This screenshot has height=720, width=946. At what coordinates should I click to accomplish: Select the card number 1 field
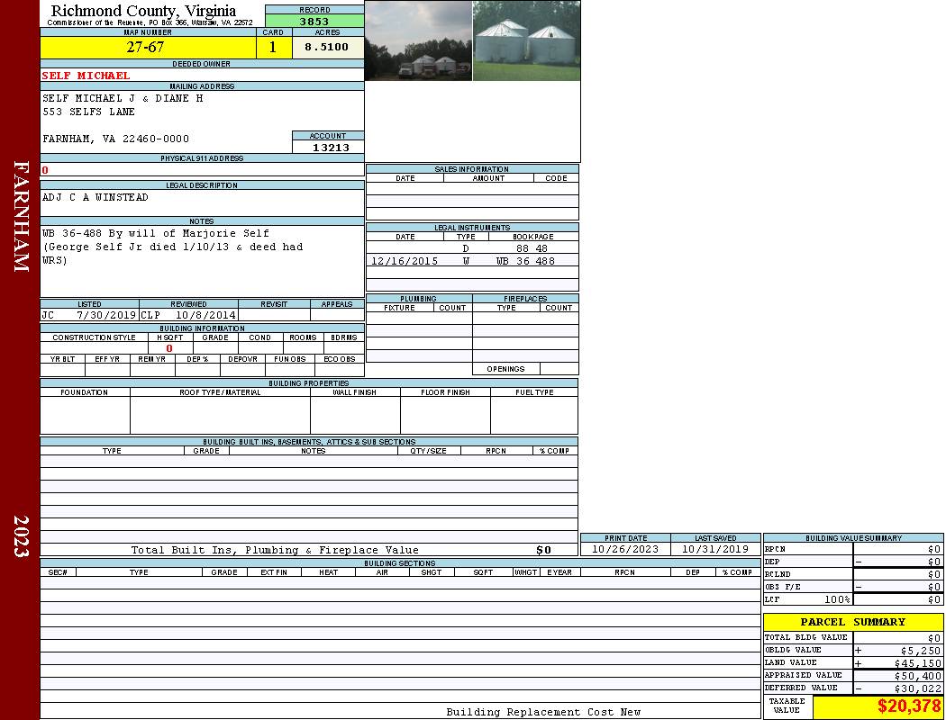[273, 47]
